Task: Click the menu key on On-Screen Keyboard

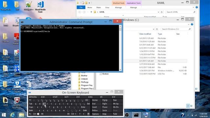Action: [88, 114]
